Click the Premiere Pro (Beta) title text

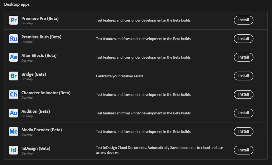click(40, 18)
